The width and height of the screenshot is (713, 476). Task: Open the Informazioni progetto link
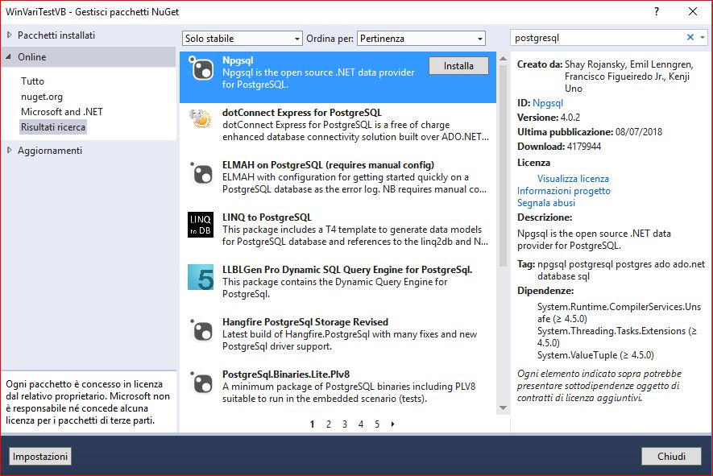tap(564, 191)
